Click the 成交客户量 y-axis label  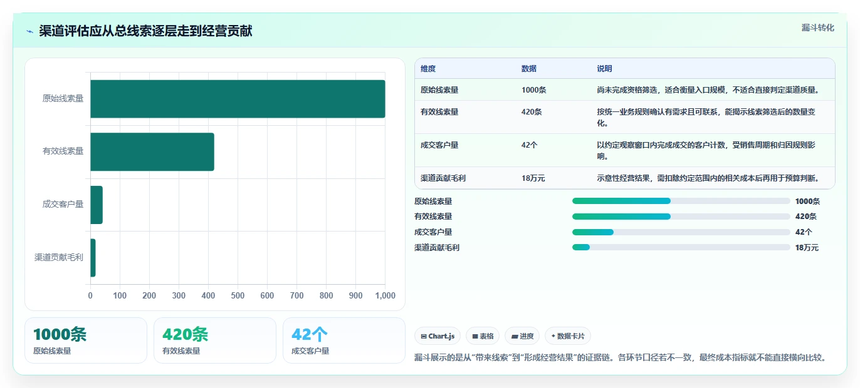tap(63, 205)
